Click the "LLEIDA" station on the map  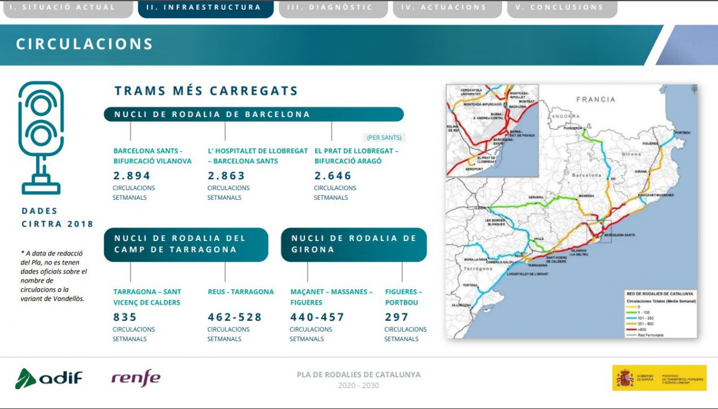pos(480,208)
